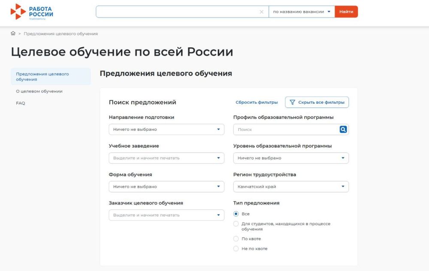Click the home icon in breadcrumbs
This screenshot has width=429, height=271.
pyautogui.click(x=13, y=33)
